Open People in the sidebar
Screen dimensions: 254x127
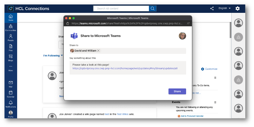tap(11, 38)
